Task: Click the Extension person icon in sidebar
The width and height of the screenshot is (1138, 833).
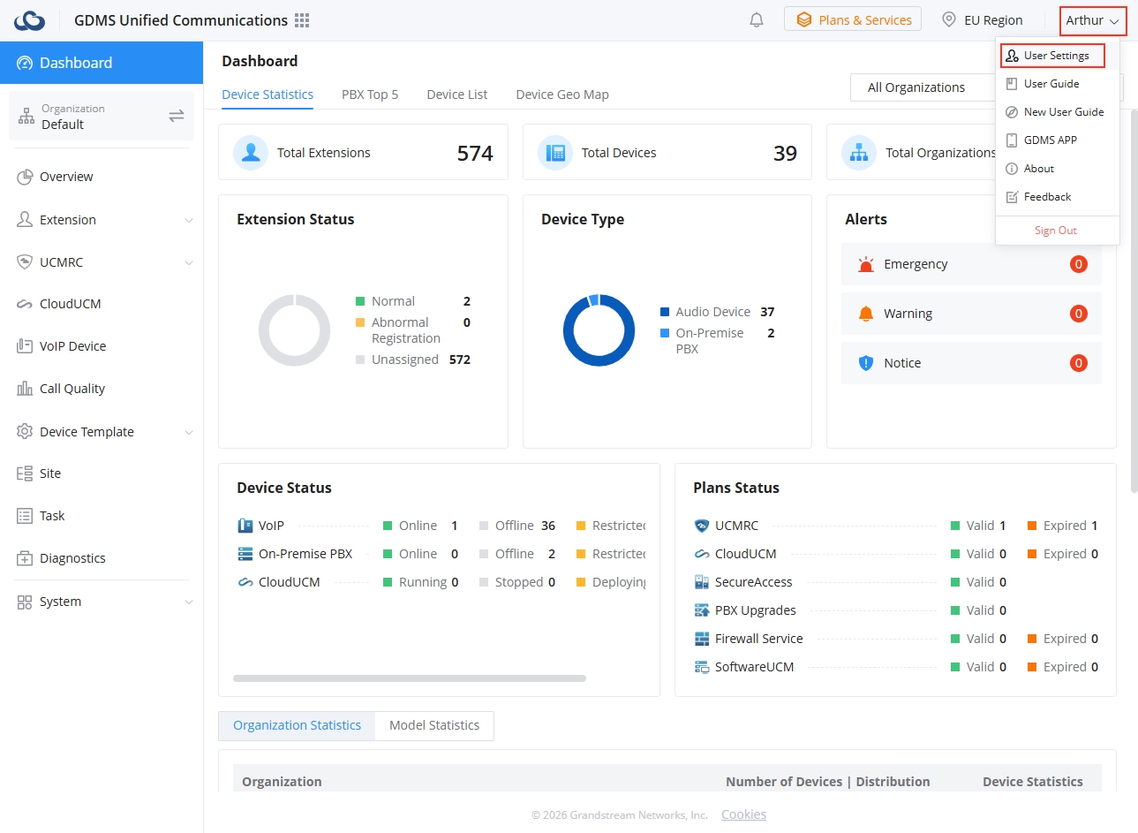Action: (25, 219)
